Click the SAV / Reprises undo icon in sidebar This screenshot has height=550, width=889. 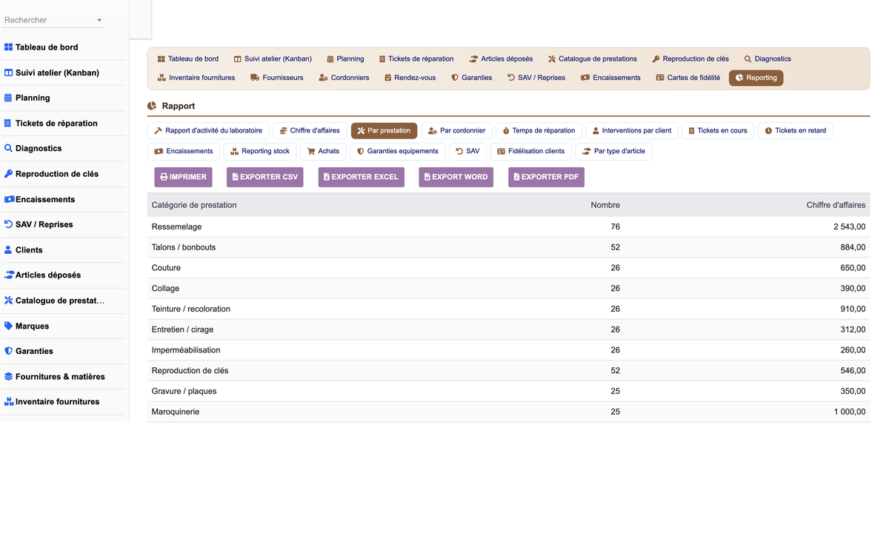point(9,224)
